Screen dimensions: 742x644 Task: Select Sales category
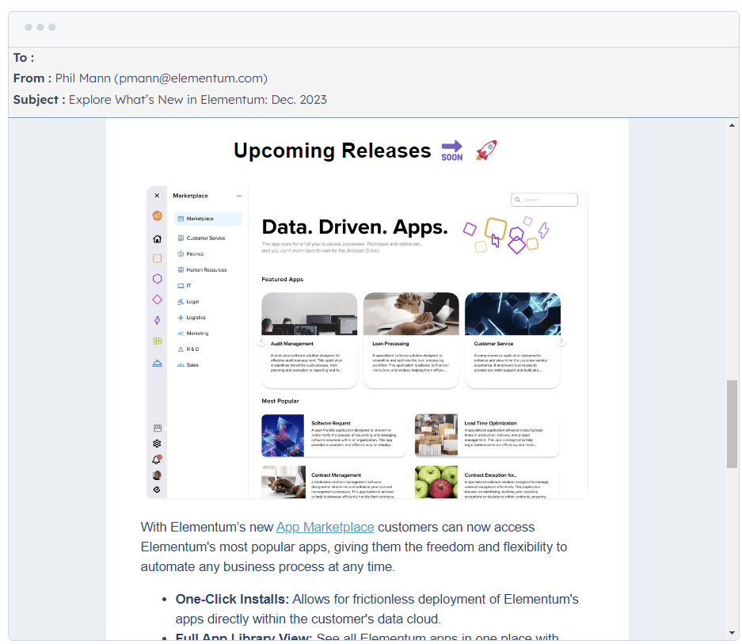[x=188, y=365]
